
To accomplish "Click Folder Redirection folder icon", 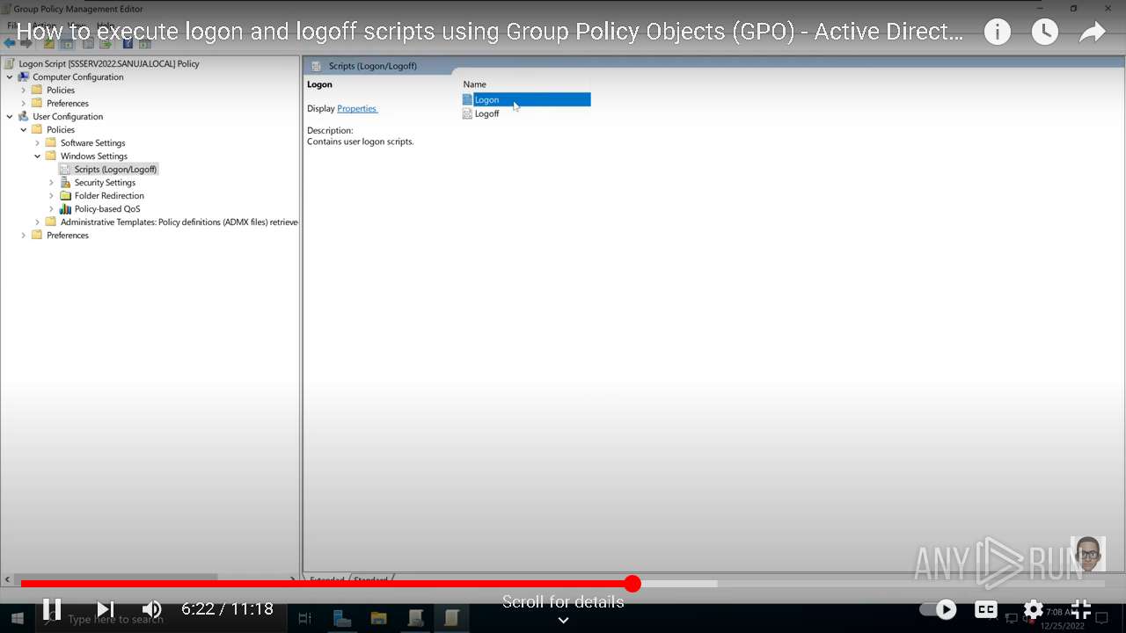I will pos(65,196).
